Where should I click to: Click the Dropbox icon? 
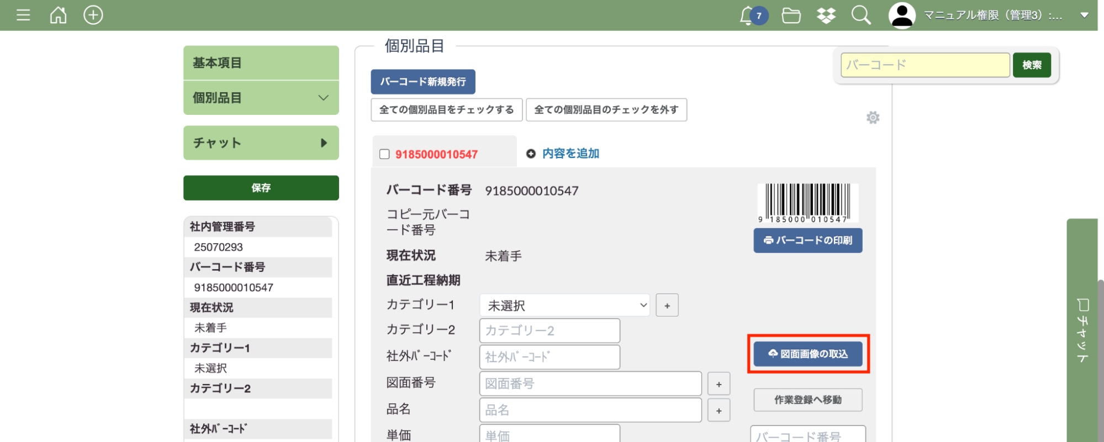click(x=826, y=15)
